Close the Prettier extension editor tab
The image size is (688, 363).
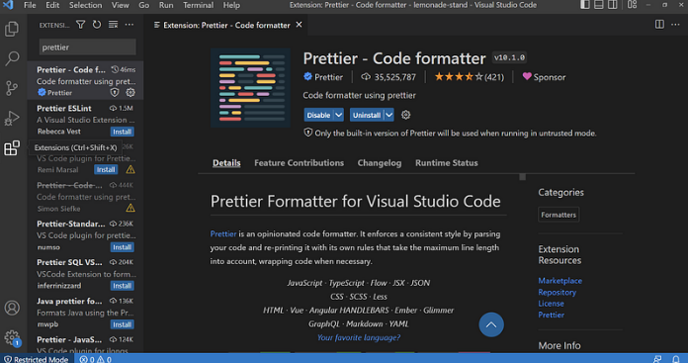[299, 25]
